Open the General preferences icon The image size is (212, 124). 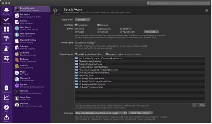pyautogui.click(x=6, y=10)
